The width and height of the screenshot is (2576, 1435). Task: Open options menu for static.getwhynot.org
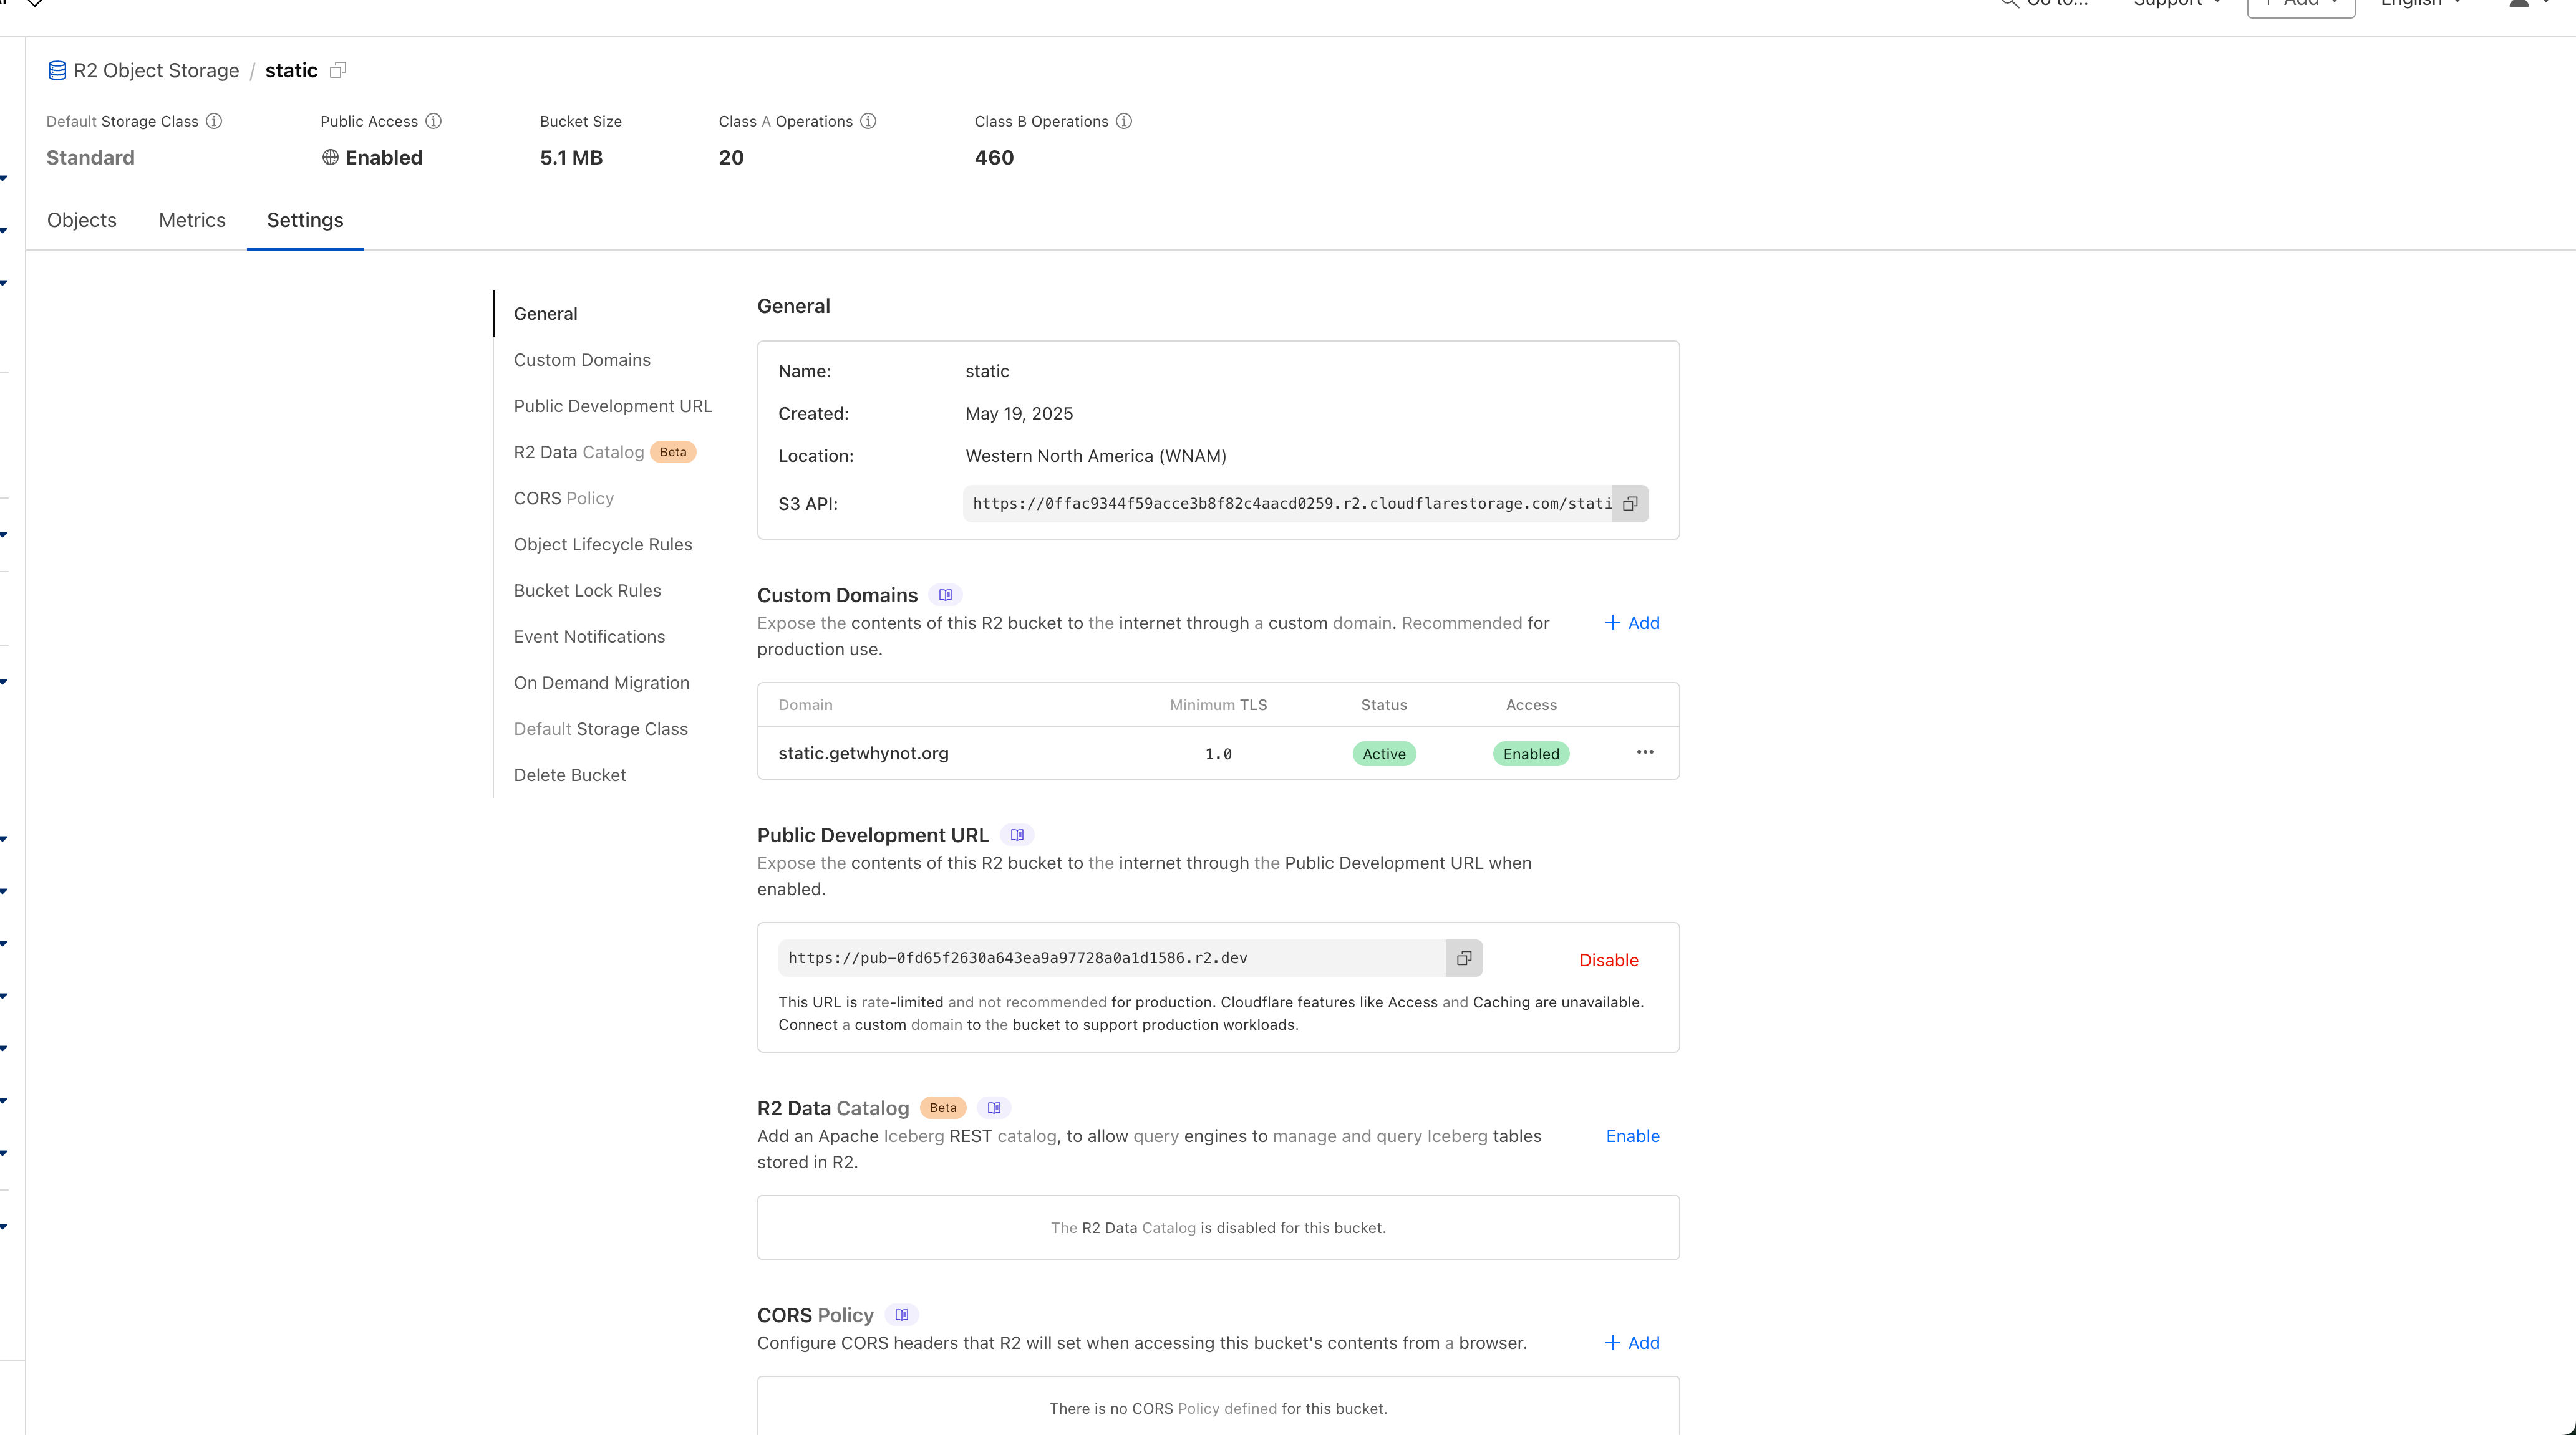click(x=1645, y=752)
